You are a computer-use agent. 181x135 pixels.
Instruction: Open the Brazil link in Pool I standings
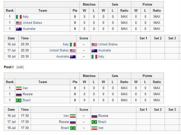coord(27,100)
